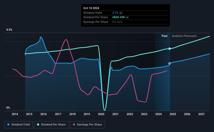The width and height of the screenshot is (214, 132).
Task: Click the 'Dividend Yield' tooltip row label
Action: (x=93, y=13)
